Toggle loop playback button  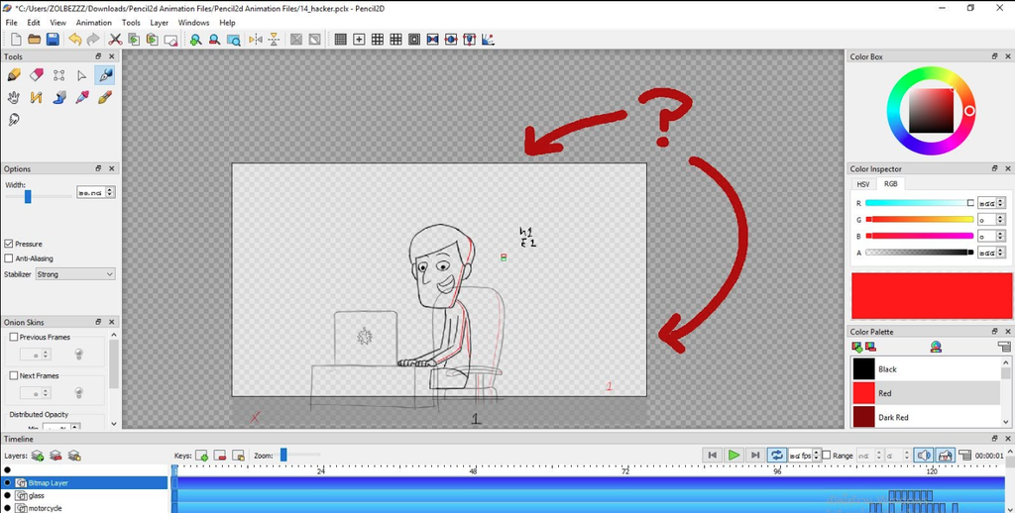777,456
